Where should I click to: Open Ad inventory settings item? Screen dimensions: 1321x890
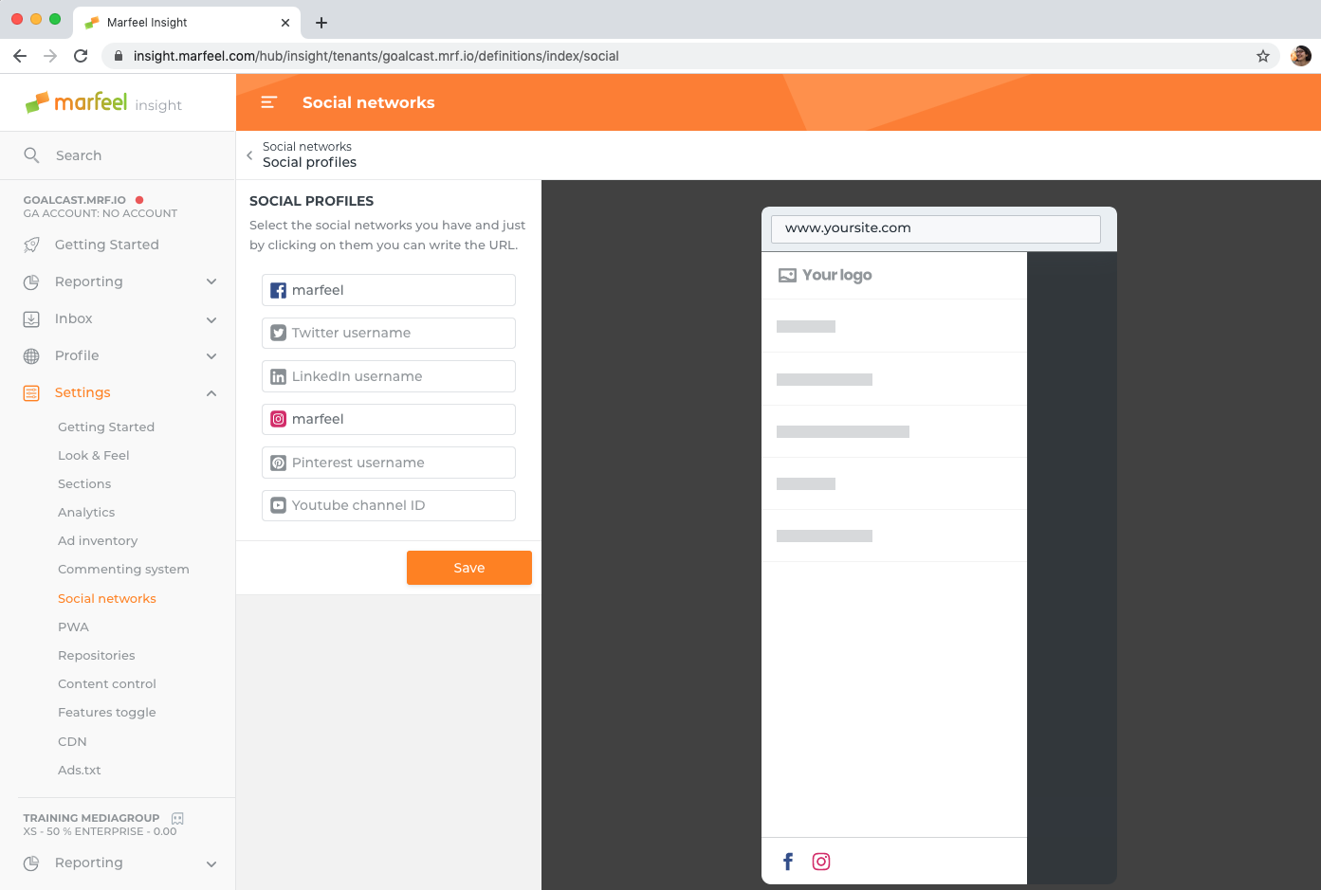point(98,541)
